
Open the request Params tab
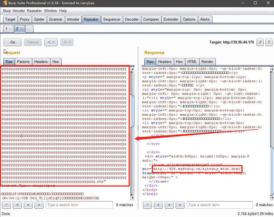click(x=23, y=62)
